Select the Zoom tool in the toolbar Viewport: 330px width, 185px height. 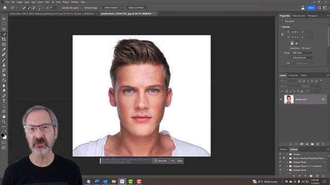[4, 121]
